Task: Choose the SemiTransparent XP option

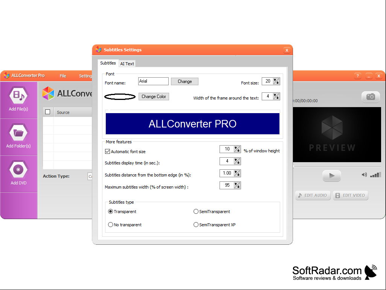Action: click(x=196, y=225)
